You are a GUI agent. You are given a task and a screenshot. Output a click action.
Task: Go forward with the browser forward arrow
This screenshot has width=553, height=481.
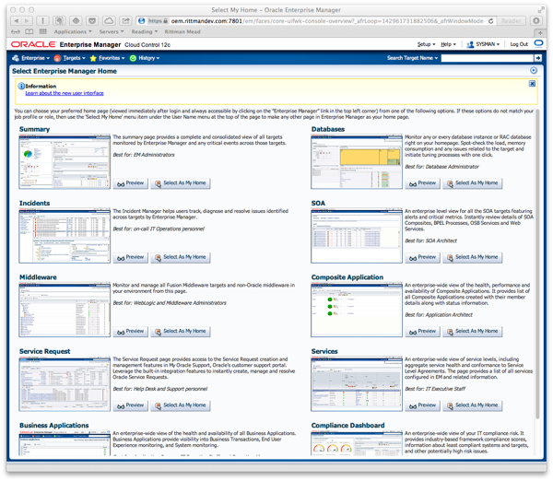[28, 21]
